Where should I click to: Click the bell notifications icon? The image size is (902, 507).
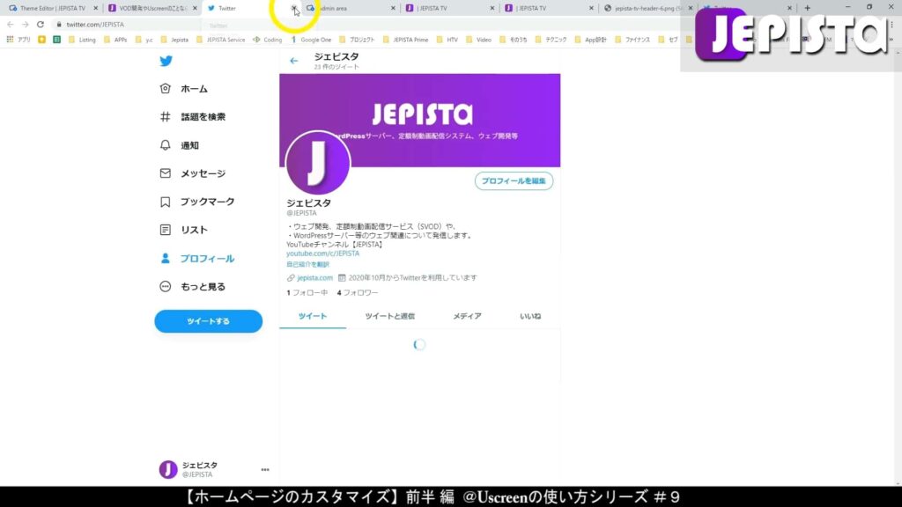click(165, 145)
